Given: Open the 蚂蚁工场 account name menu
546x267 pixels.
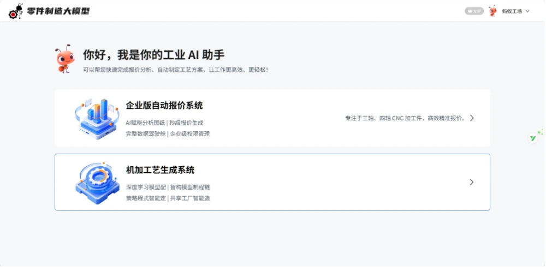Looking at the screenshot, I should [x=512, y=11].
